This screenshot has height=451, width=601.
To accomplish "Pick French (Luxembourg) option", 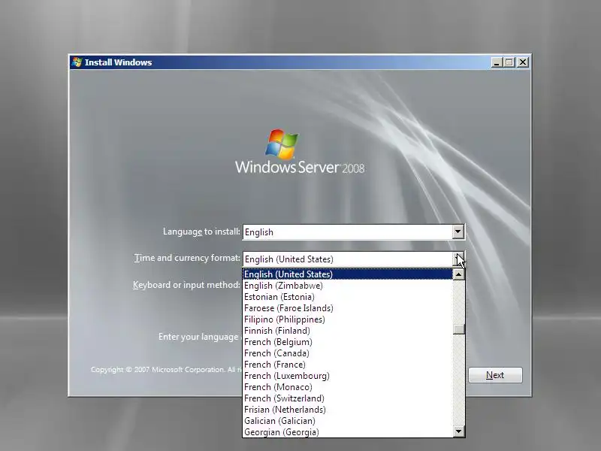I will pos(348,376).
